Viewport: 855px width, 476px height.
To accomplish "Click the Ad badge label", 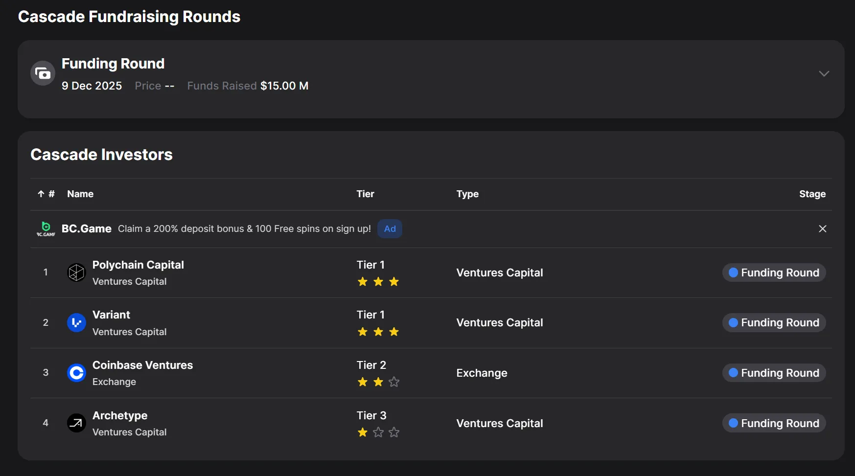I will 390,228.
